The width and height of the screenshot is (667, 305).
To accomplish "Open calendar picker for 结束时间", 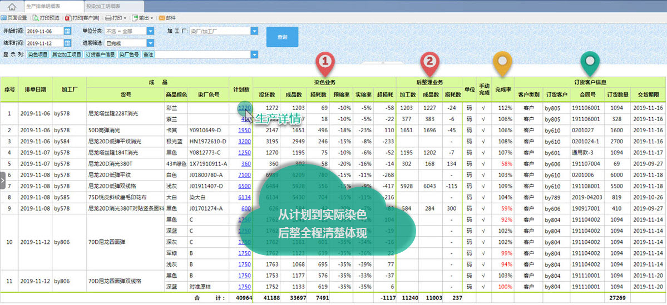I will pyautogui.click(x=67, y=43).
